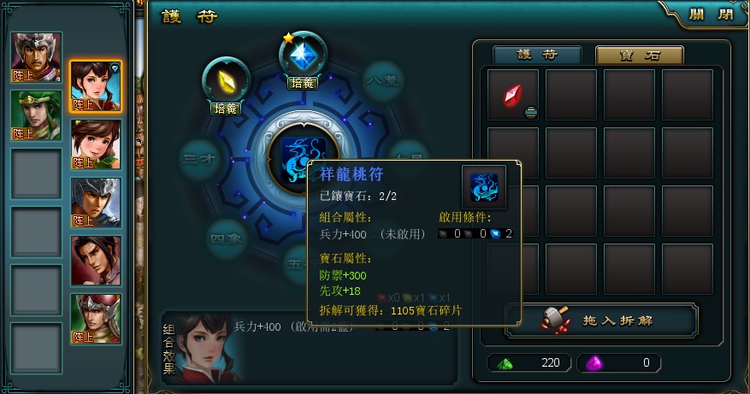Select the yellow crystal gem slot
750x394 pixels.
pos(226,81)
